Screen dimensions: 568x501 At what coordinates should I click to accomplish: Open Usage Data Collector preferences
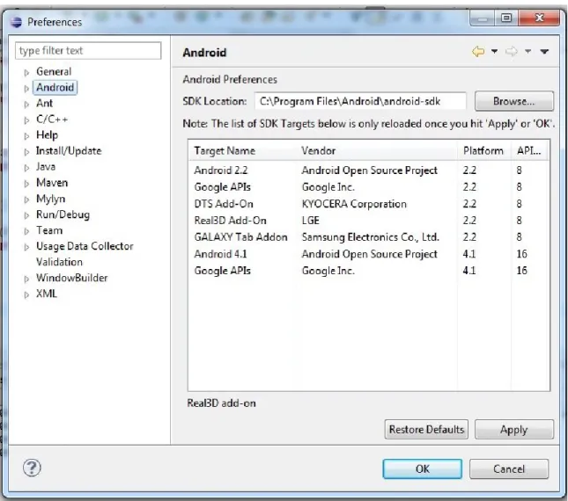click(85, 246)
